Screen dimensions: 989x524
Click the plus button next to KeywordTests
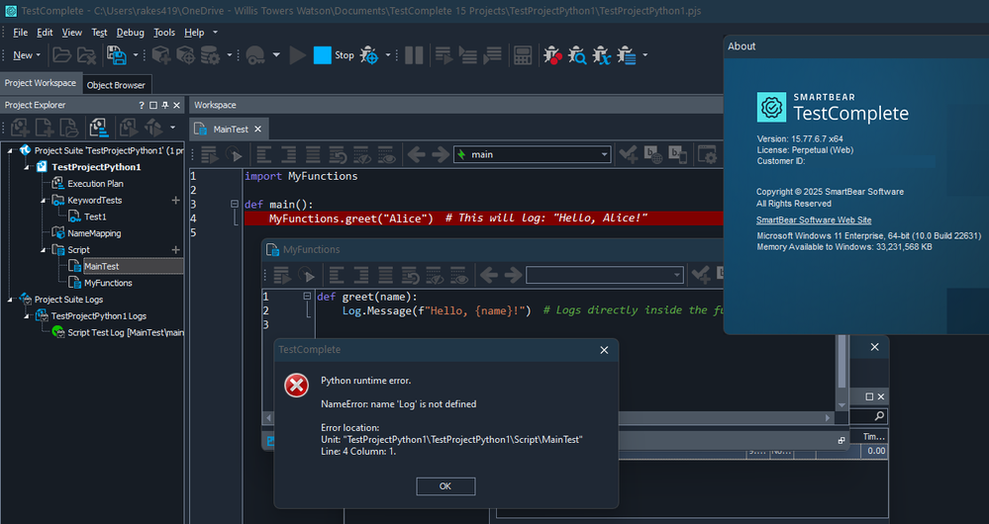(175, 201)
